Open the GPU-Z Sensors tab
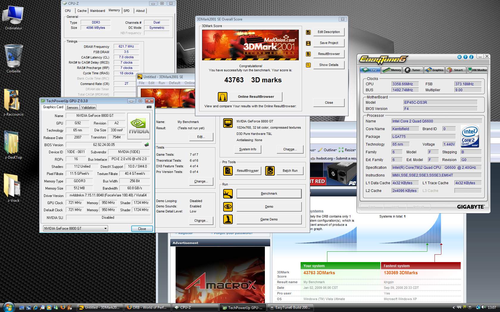The image size is (500, 312). (x=72, y=108)
